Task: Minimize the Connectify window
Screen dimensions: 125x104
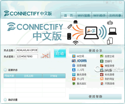Action: 113,3
